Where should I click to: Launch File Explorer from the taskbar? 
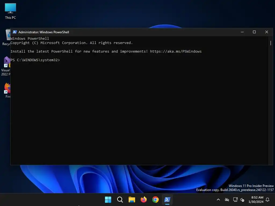[132, 200]
